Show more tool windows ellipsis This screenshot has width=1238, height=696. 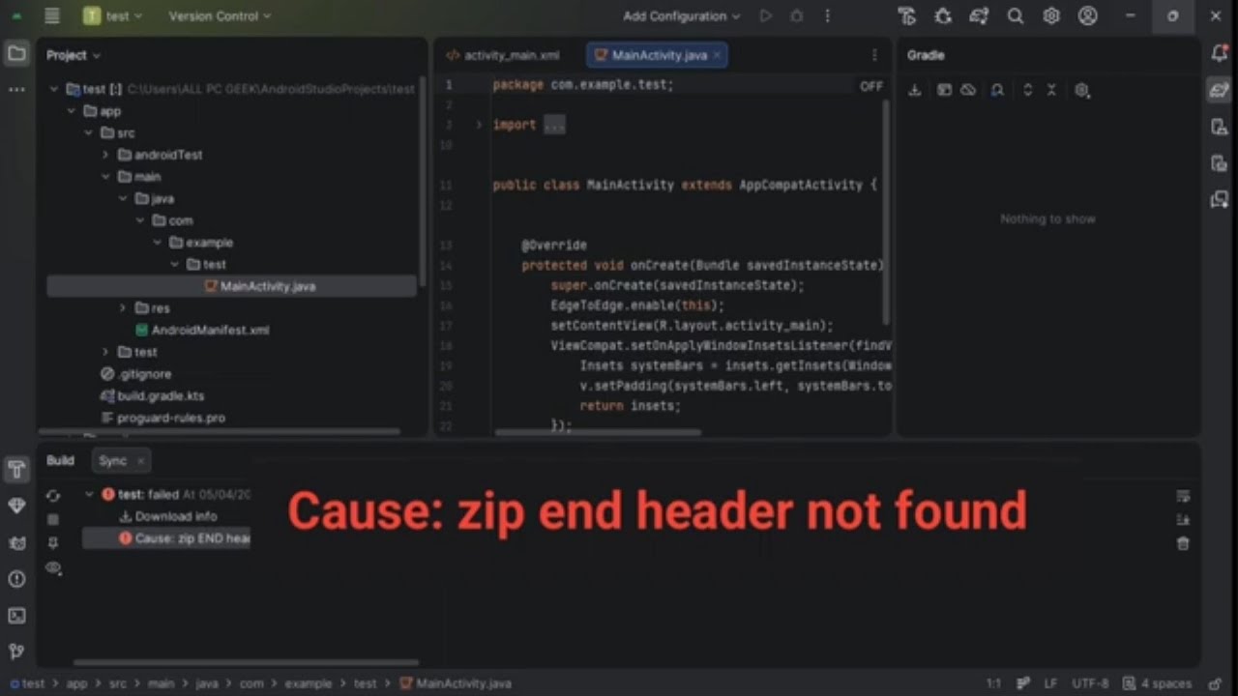16,90
